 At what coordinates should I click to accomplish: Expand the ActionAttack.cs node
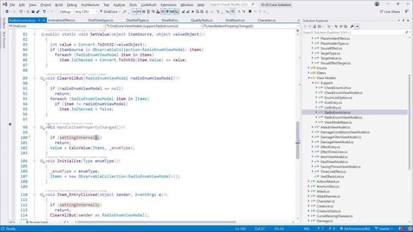(309, 182)
